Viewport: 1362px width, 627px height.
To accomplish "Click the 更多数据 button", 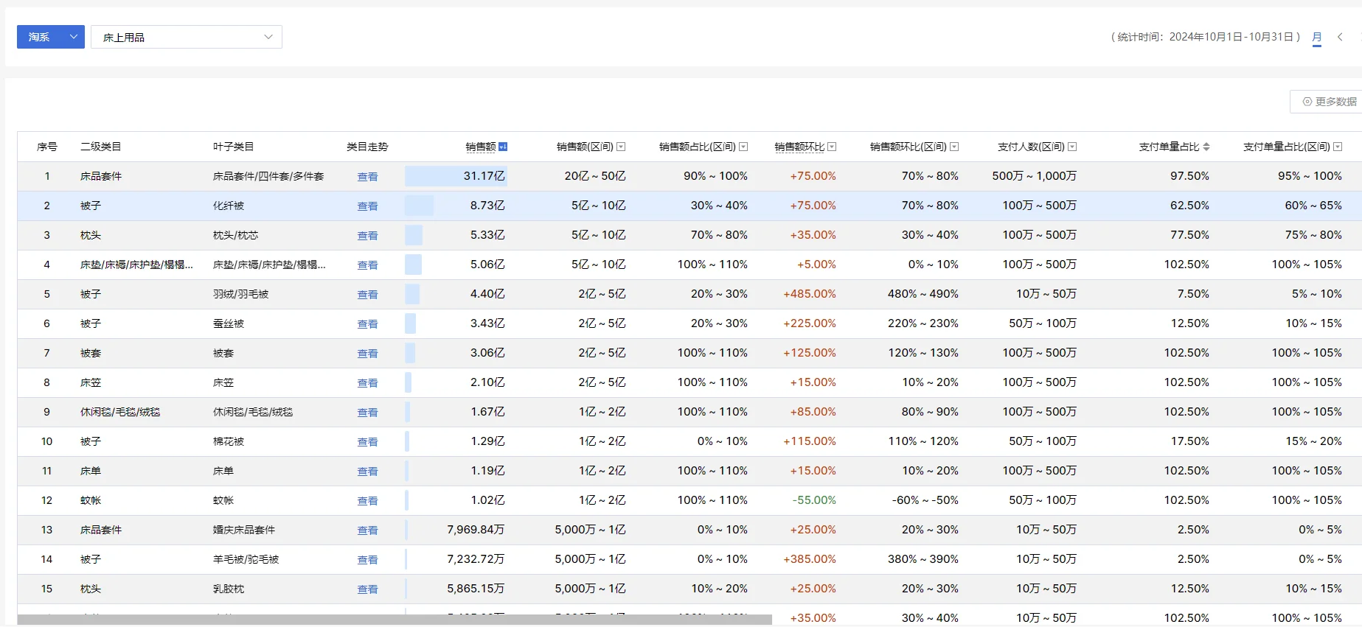I will coord(1329,102).
